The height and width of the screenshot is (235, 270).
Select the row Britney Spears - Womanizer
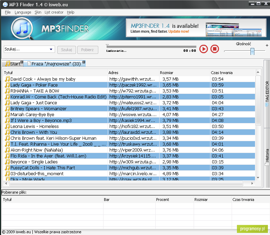[129, 108]
